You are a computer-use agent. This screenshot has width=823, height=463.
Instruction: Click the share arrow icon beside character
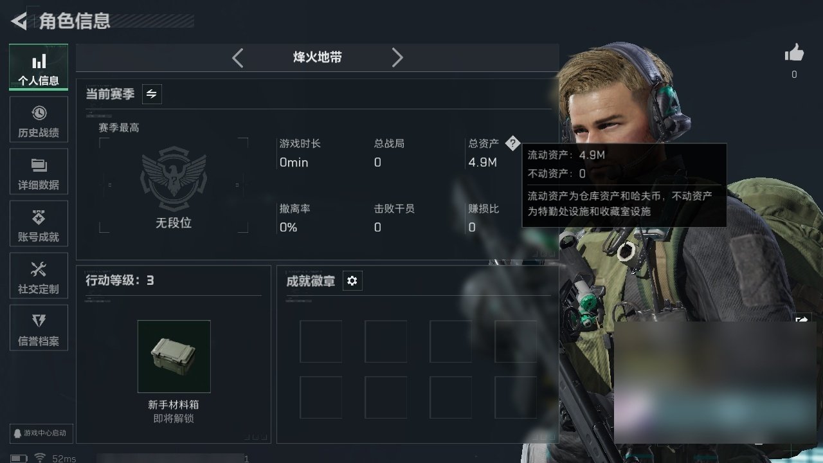click(802, 320)
